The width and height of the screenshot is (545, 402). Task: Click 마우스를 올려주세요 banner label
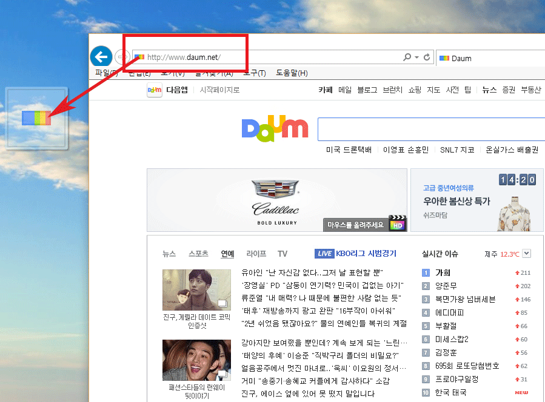click(356, 225)
